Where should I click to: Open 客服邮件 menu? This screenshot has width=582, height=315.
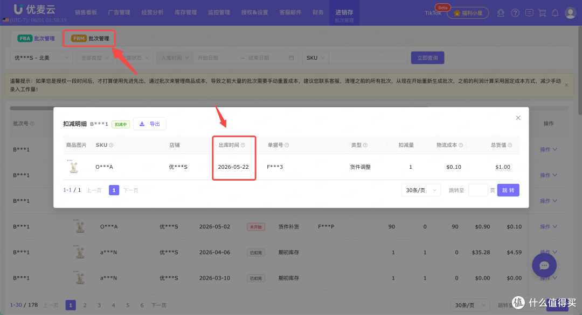(x=290, y=12)
